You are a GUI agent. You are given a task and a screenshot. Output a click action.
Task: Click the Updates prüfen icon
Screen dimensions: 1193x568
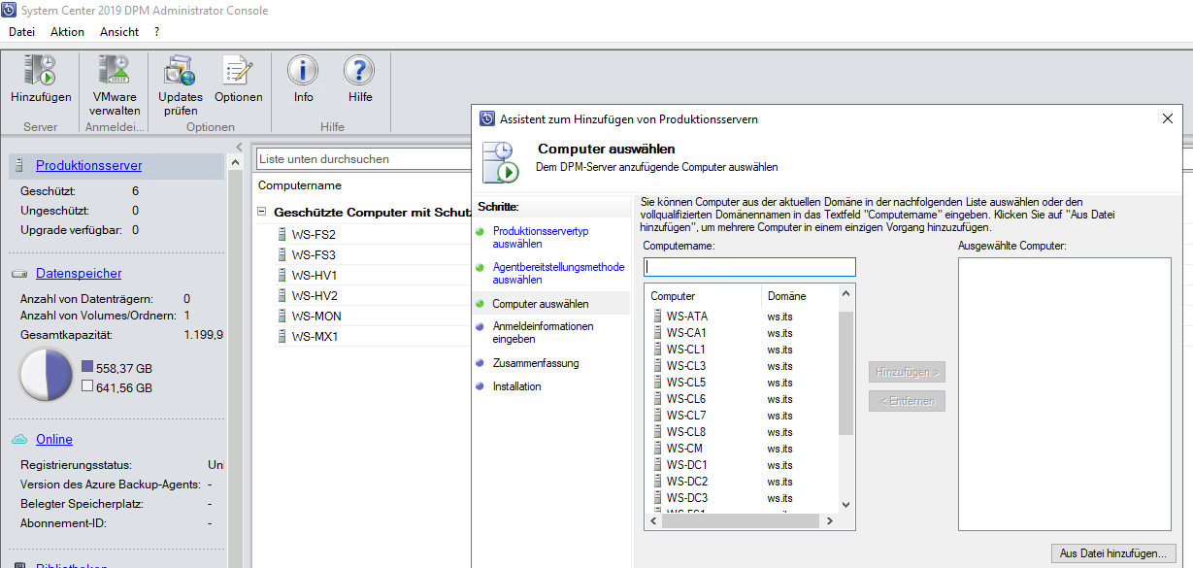tap(181, 70)
